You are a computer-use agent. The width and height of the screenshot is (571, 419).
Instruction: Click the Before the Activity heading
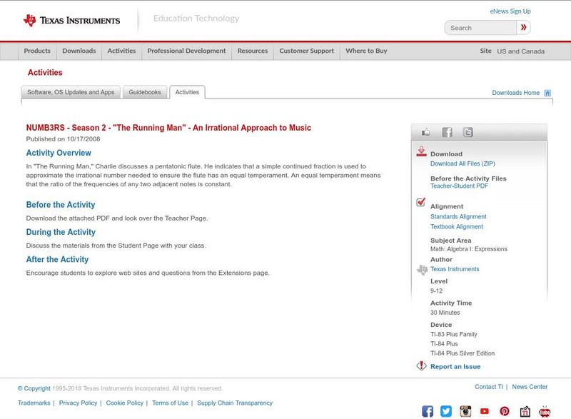click(61, 205)
